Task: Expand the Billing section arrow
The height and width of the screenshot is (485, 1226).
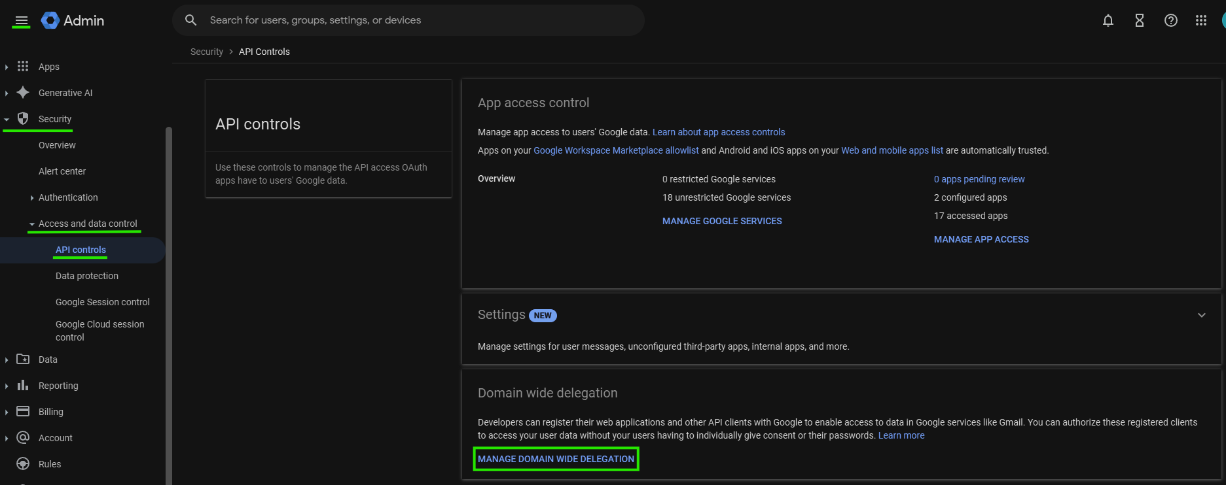Action: (7, 412)
